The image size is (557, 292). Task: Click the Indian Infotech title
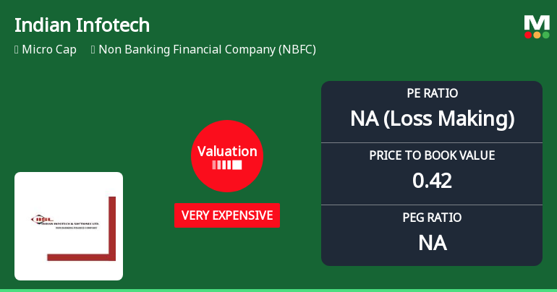tap(82, 25)
